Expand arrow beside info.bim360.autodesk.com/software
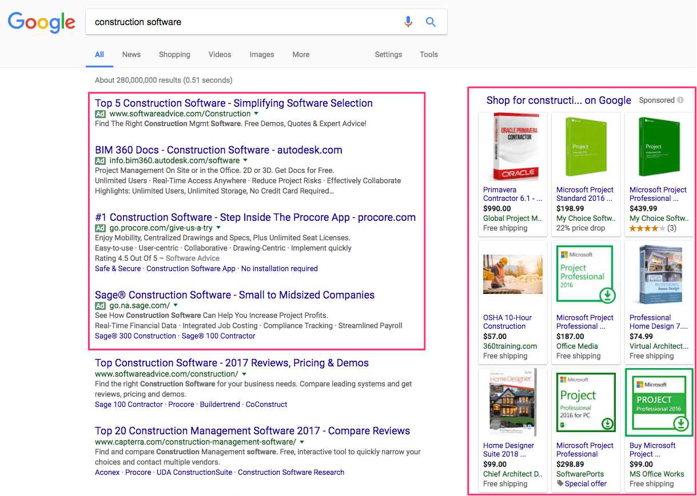697x496 pixels. [x=245, y=160]
